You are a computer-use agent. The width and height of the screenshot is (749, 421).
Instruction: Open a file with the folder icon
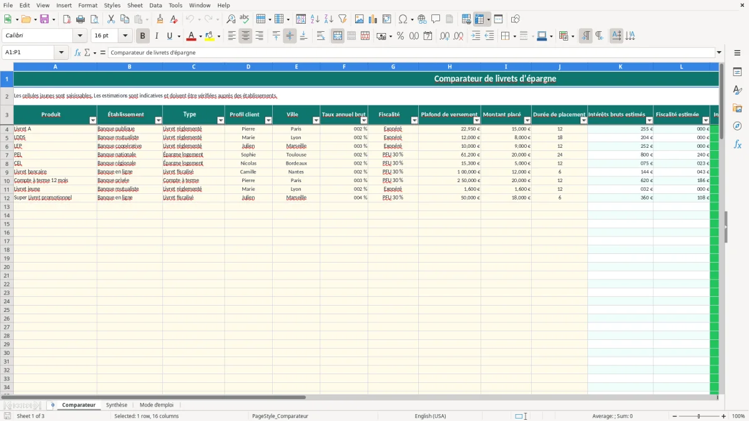pyautogui.click(x=26, y=19)
